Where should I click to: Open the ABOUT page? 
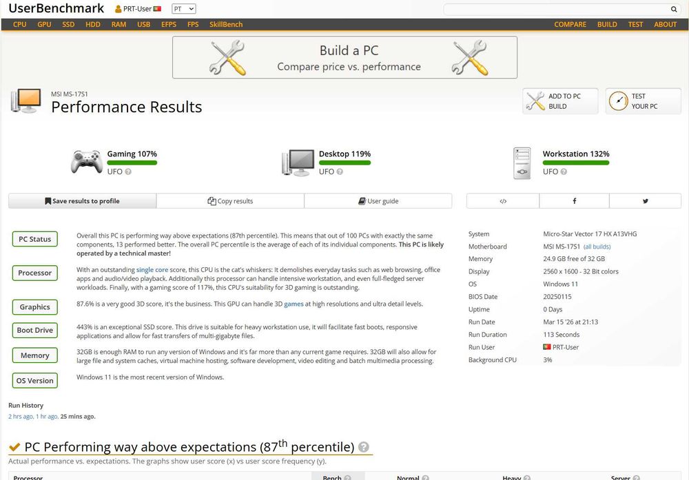tap(666, 25)
